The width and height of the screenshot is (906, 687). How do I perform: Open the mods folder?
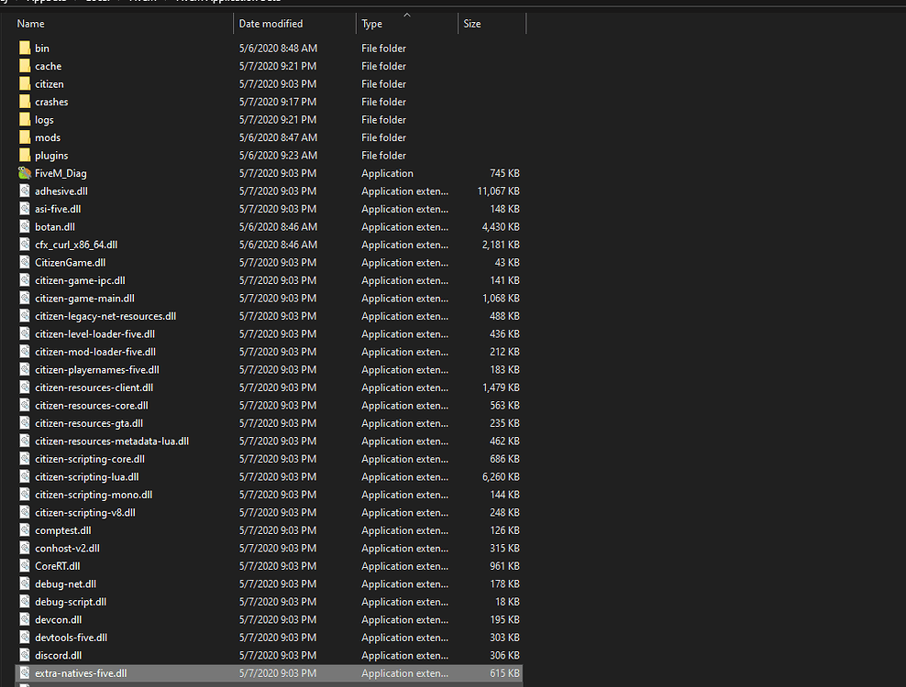pos(48,137)
